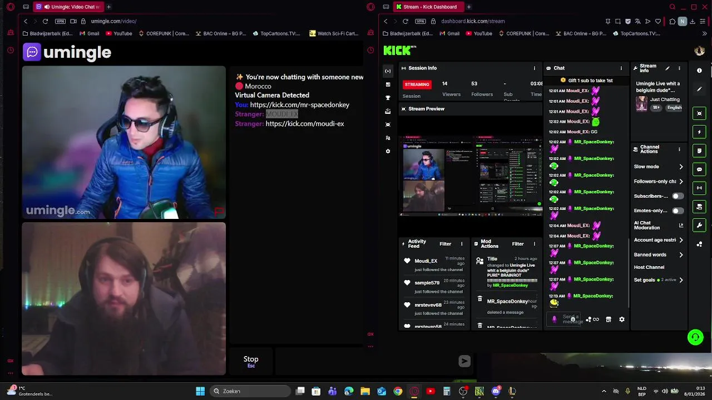
Task: Click the Just Chatting category label
Action: [665, 99]
